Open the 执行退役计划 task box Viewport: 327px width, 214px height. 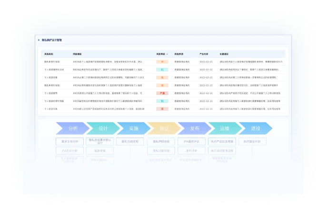pyautogui.click(x=252, y=141)
